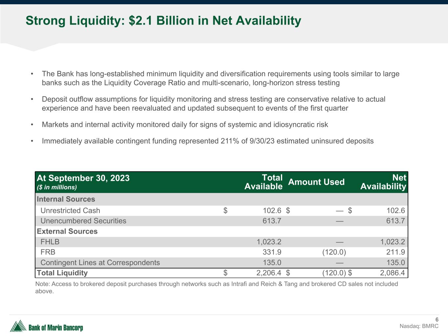The height and width of the screenshot is (336, 448).
Task: Select the Unrestricted Cash row label
Action: tap(70, 211)
